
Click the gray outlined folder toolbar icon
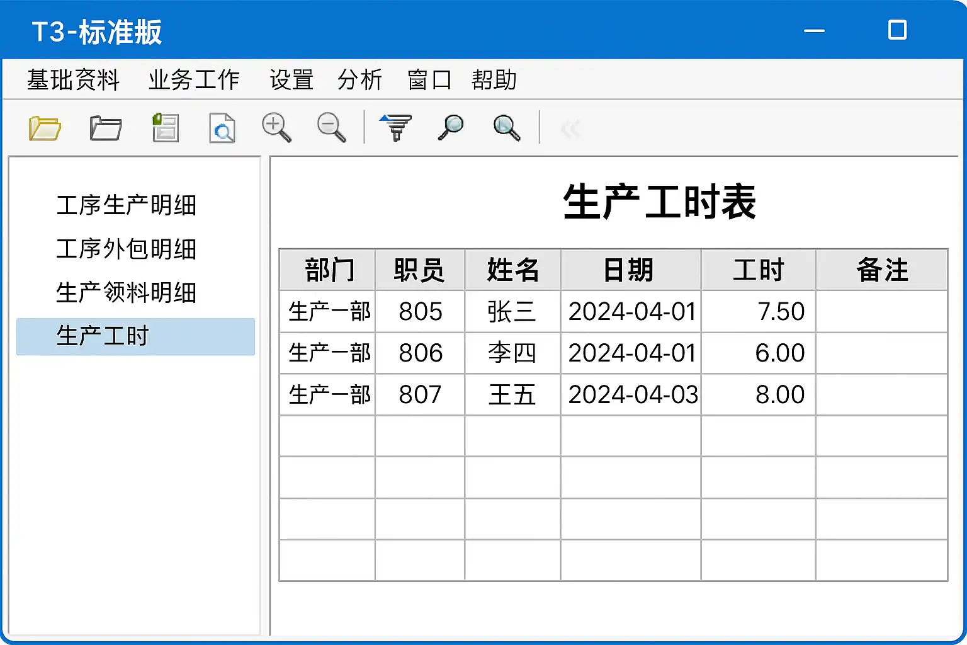tap(105, 128)
